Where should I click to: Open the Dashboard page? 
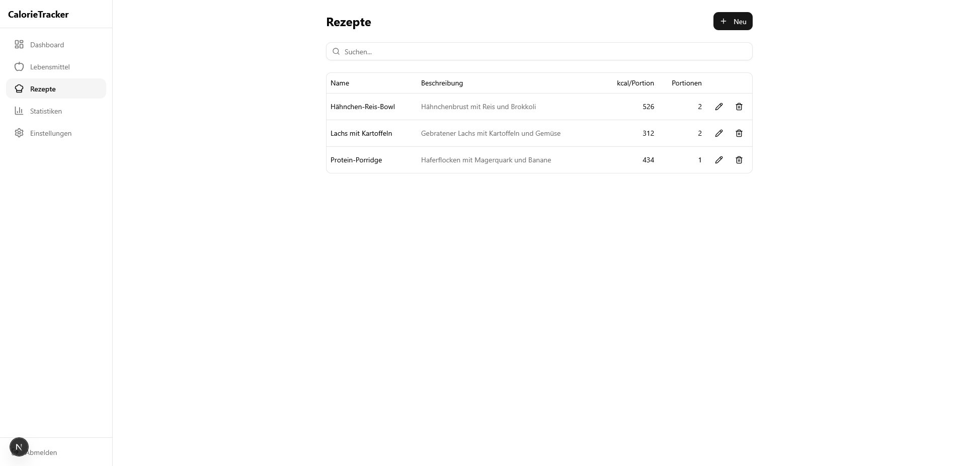(47, 45)
